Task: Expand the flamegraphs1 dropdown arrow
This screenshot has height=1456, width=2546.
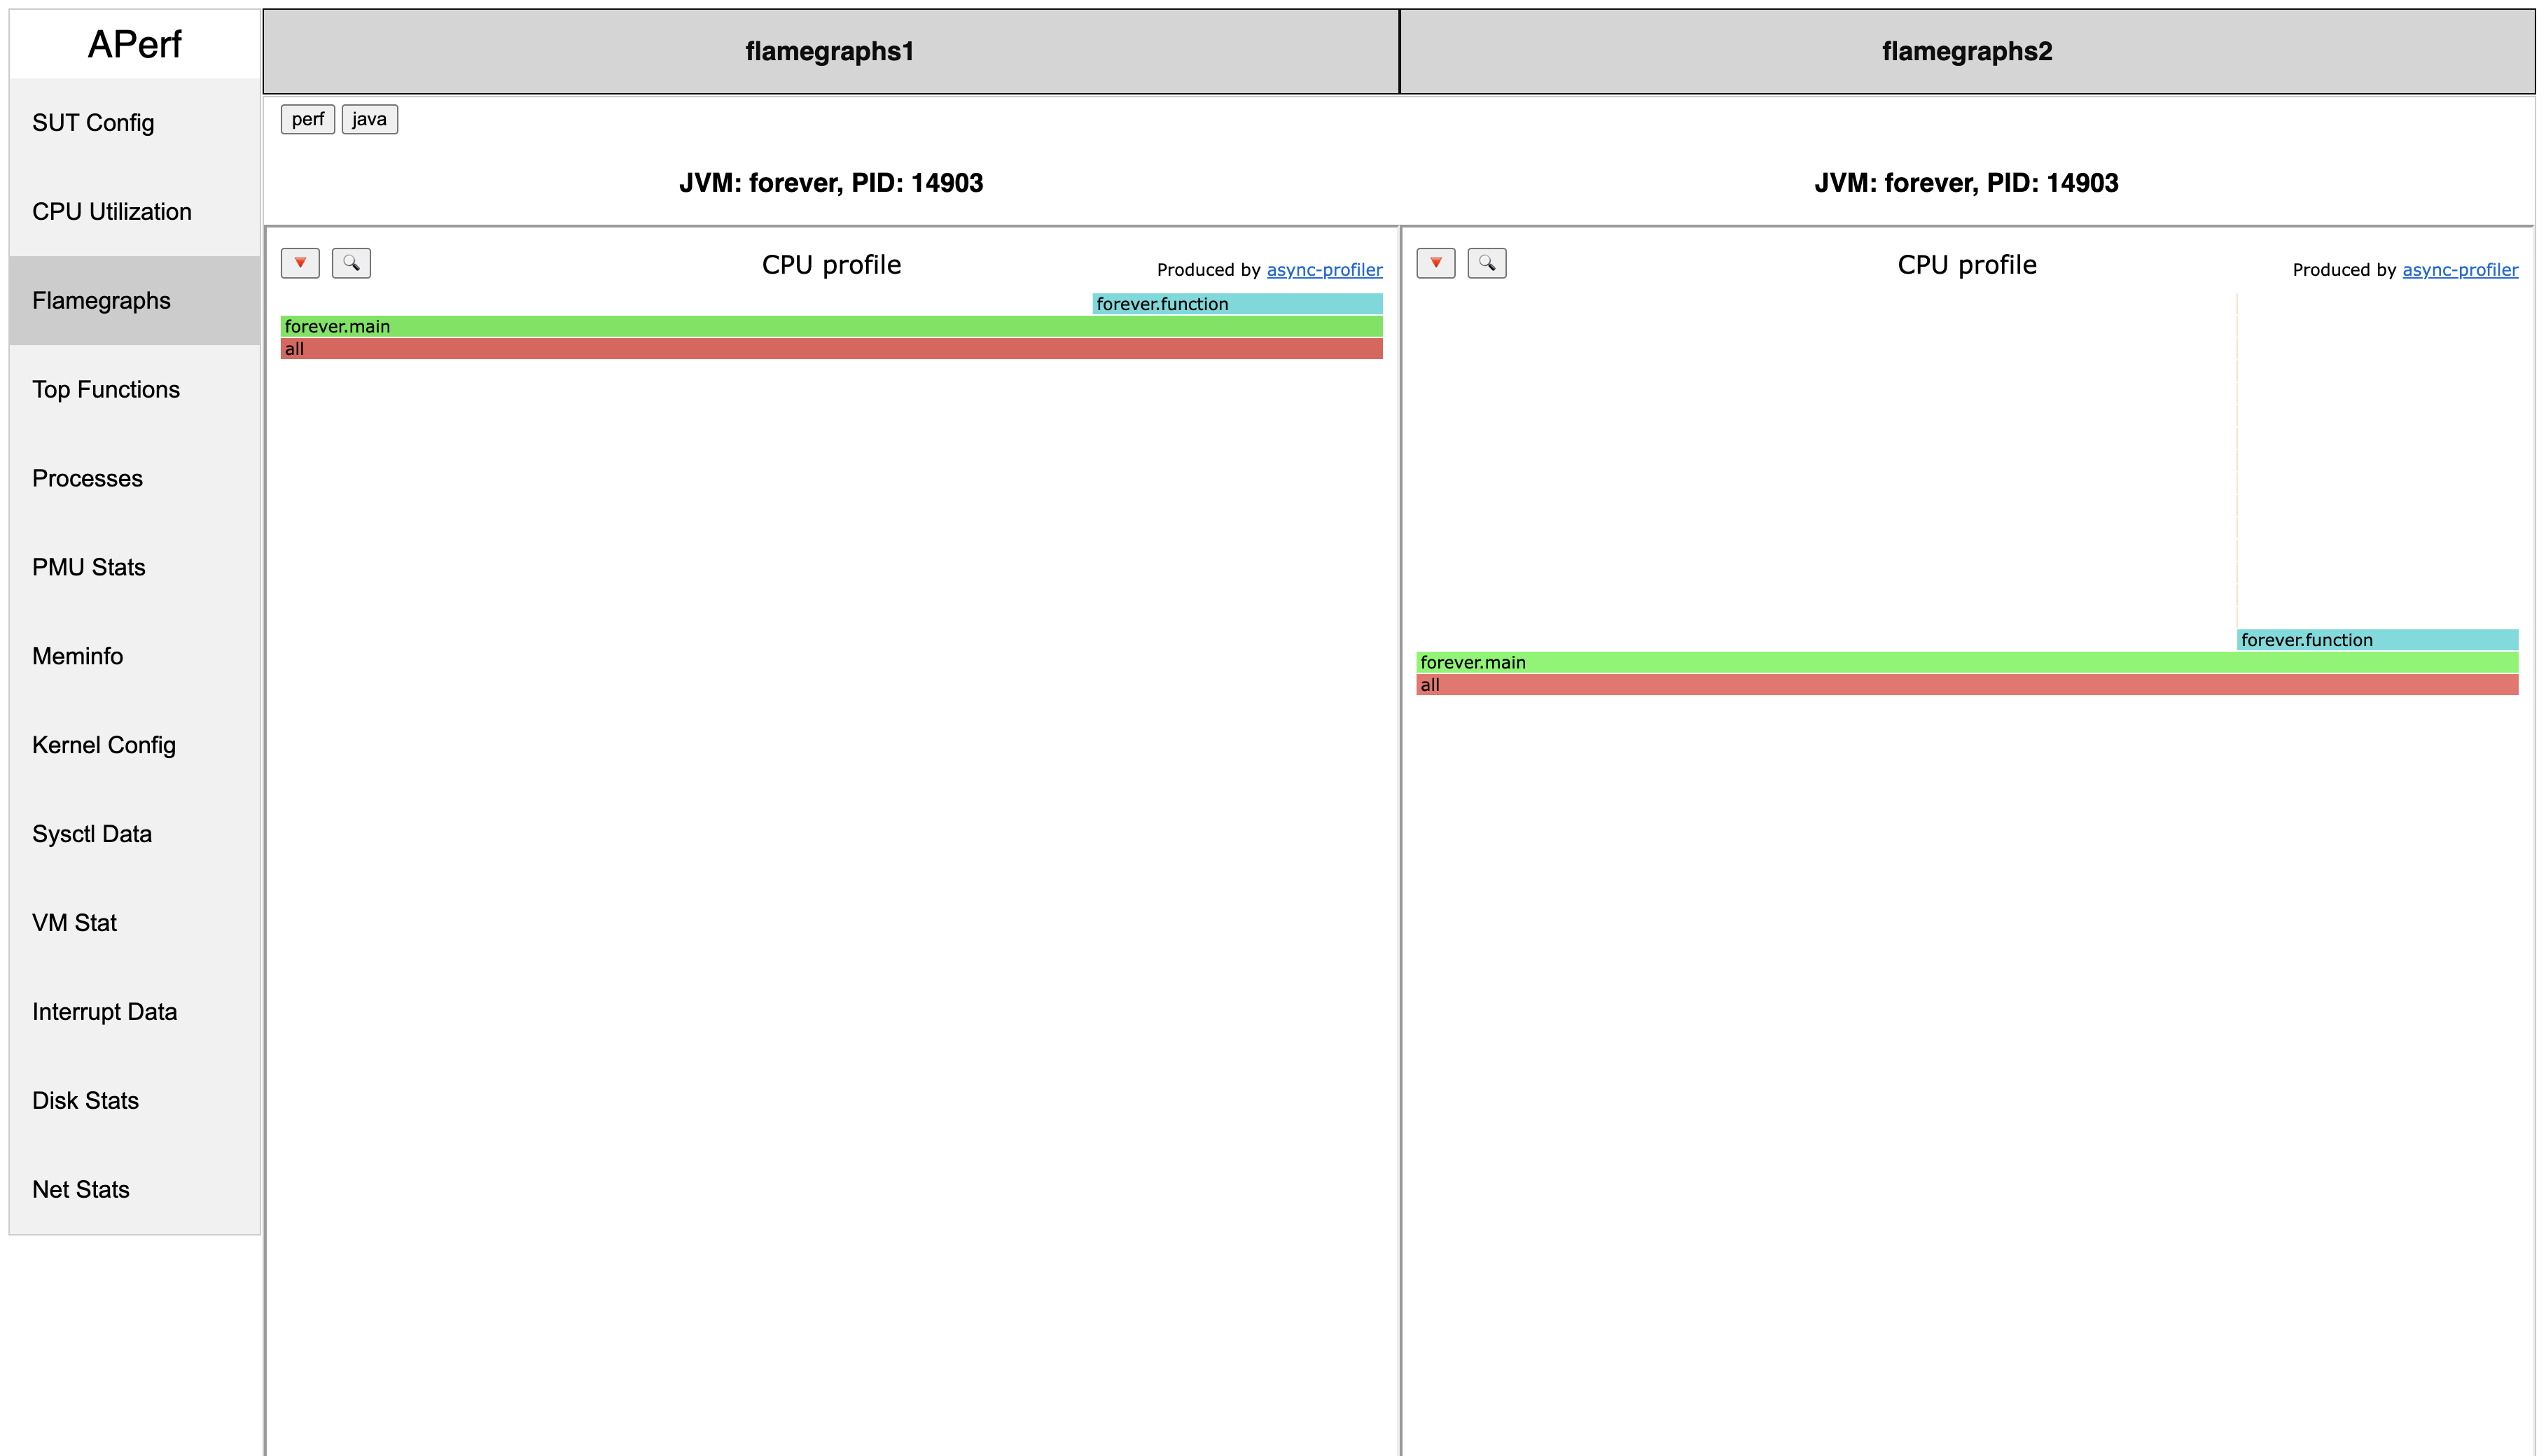Action: tap(299, 262)
